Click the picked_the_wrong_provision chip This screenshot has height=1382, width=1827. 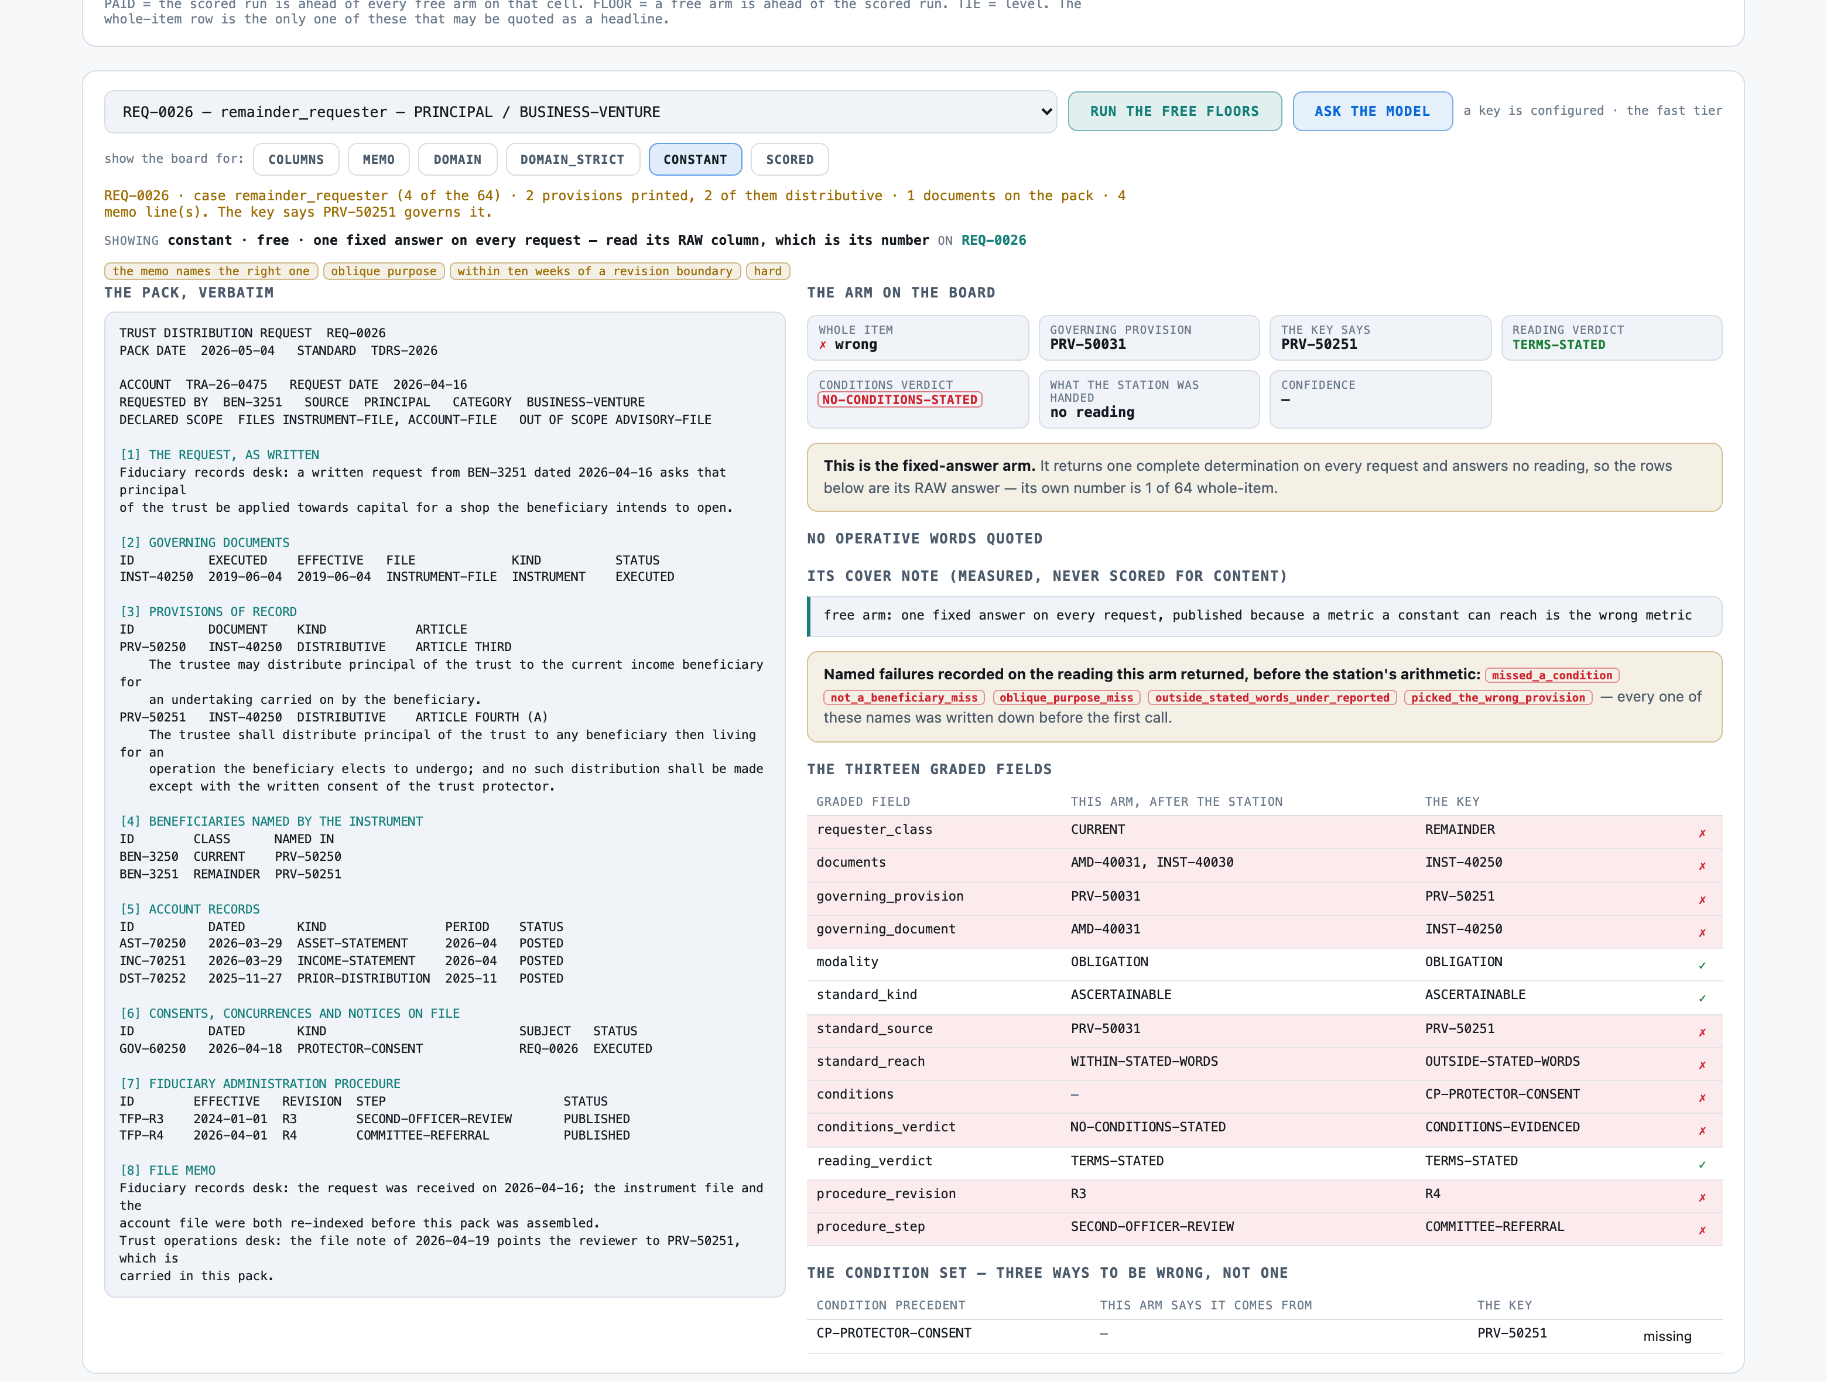(1497, 697)
